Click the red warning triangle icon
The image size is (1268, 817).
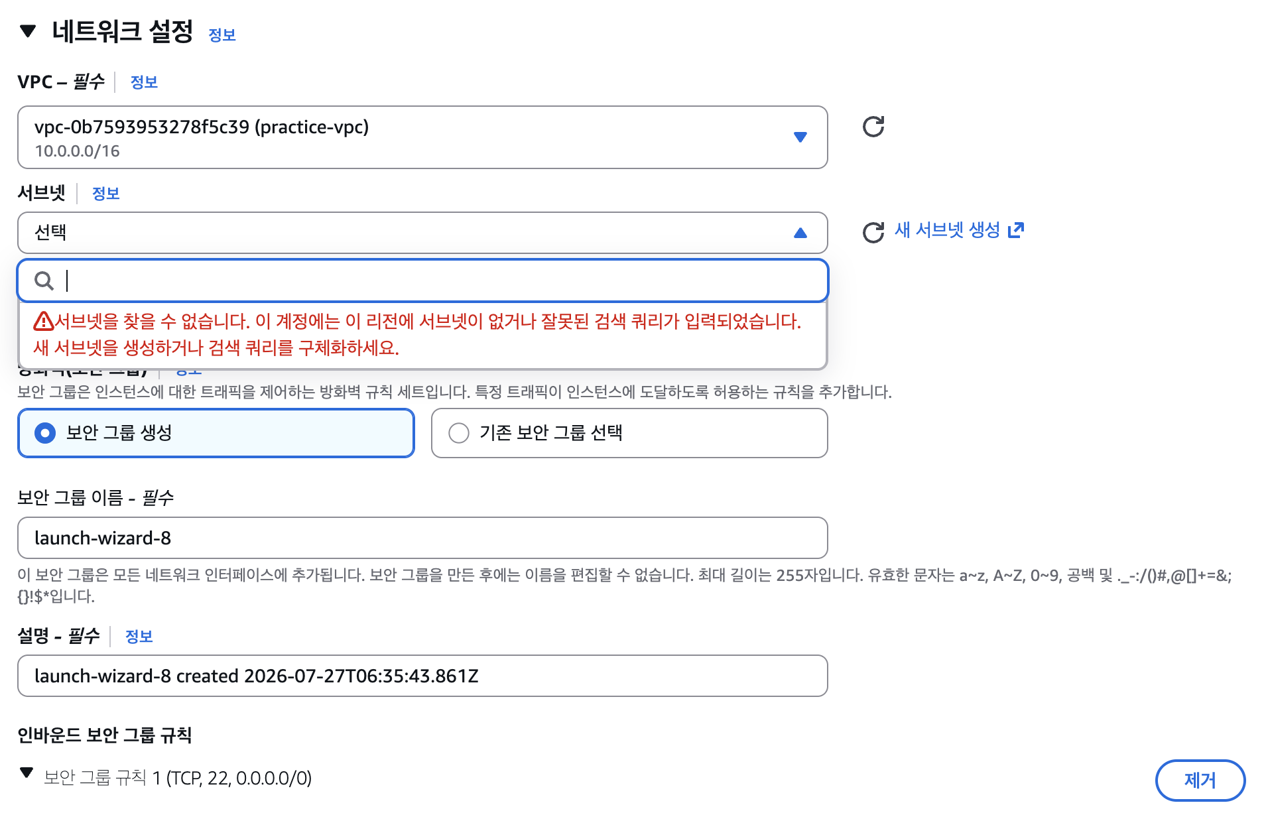tap(44, 322)
